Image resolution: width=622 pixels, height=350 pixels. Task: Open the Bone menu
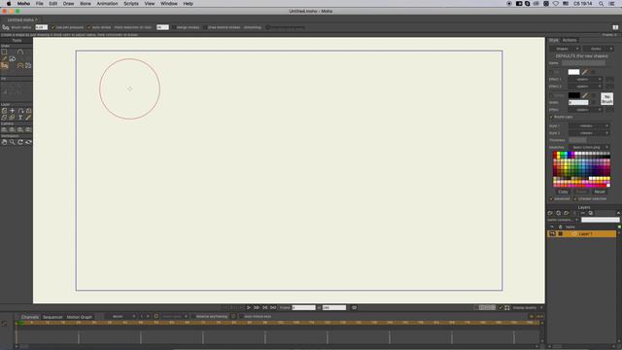86,4
